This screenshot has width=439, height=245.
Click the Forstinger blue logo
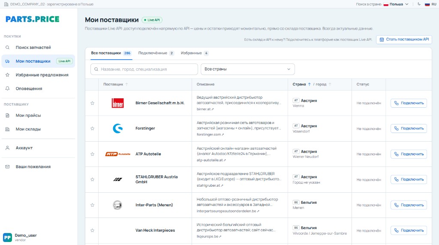coord(117,128)
